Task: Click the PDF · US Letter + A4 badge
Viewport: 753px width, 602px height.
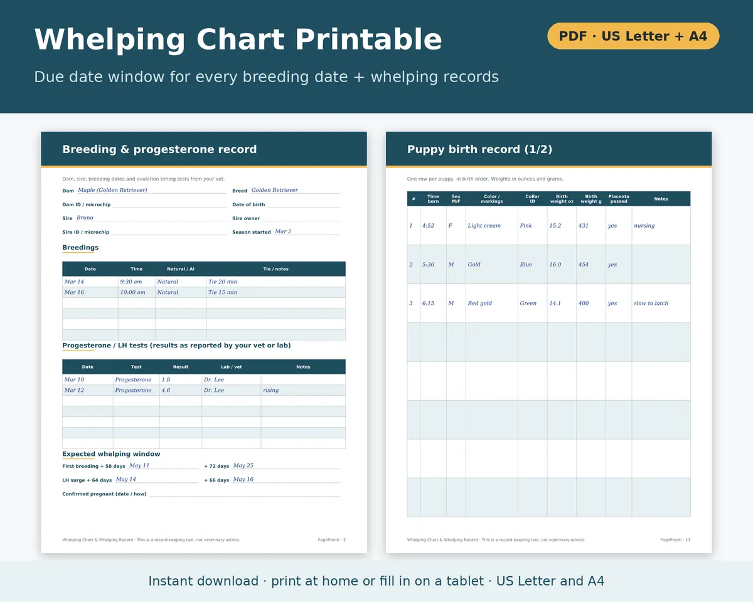Action: pyautogui.click(x=633, y=36)
